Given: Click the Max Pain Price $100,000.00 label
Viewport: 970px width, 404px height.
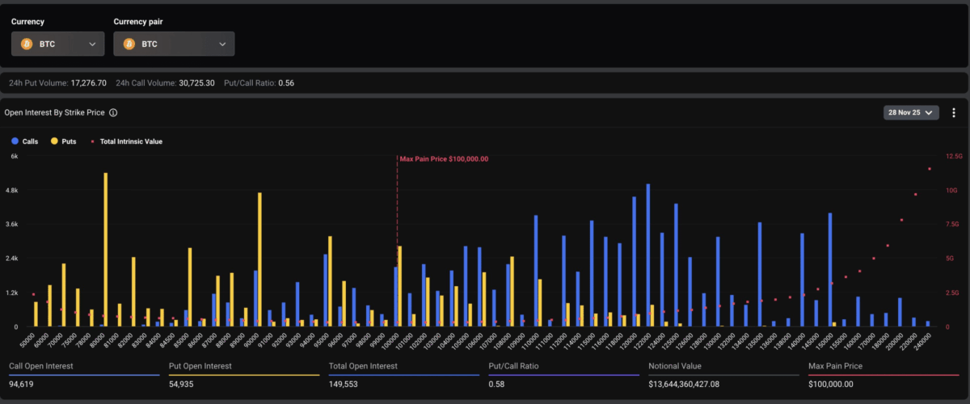Looking at the screenshot, I should pyautogui.click(x=444, y=159).
